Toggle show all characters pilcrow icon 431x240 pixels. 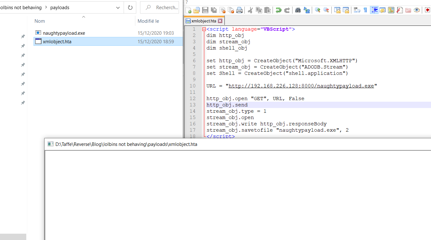(365, 10)
